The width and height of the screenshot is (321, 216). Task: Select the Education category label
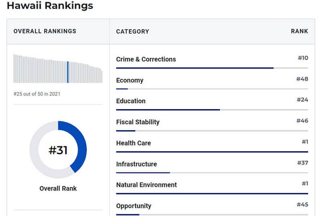131,101
